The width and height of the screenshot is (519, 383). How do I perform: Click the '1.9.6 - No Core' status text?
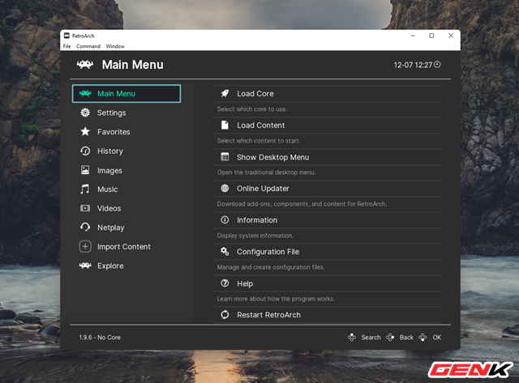[100, 338]
